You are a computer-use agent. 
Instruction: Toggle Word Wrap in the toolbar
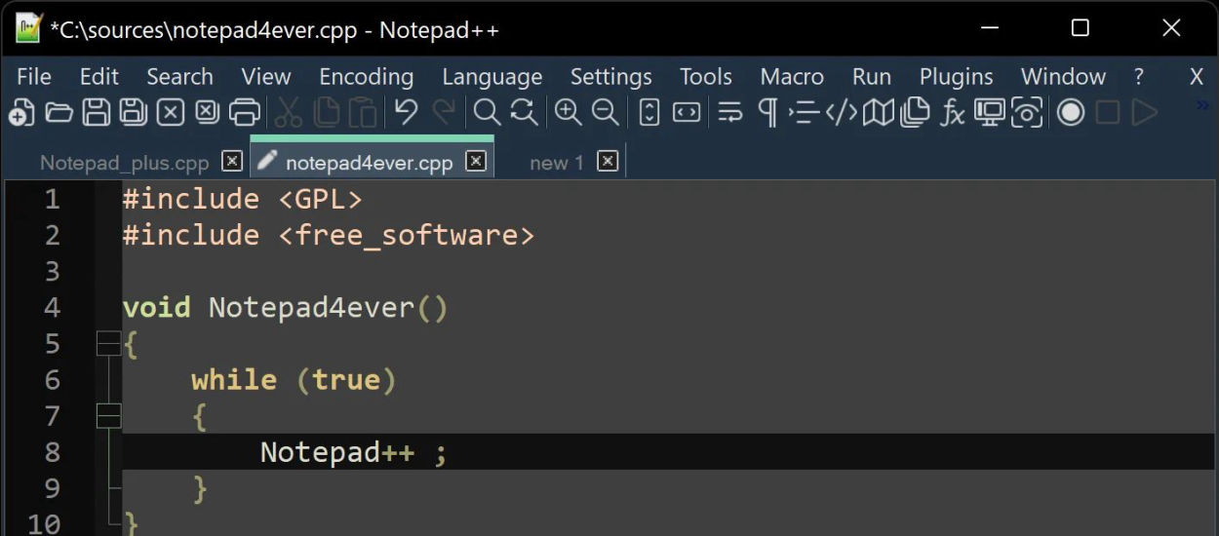pos(729,113)
